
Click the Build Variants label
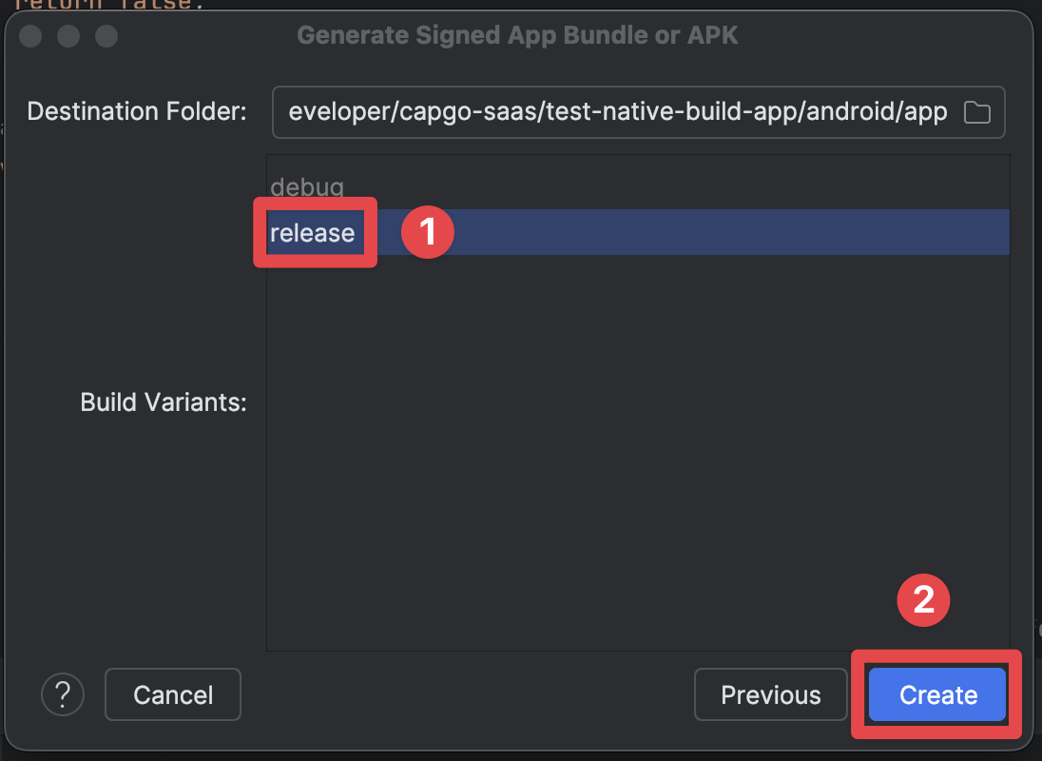click(x=163, y=401)
